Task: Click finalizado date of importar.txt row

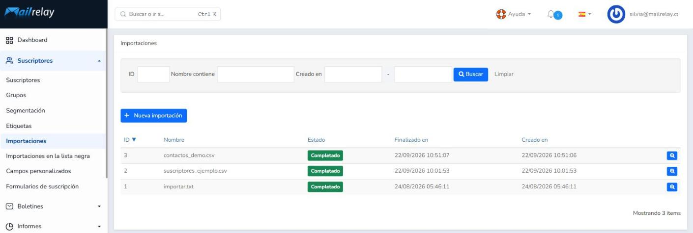Action: pos(422,187)
